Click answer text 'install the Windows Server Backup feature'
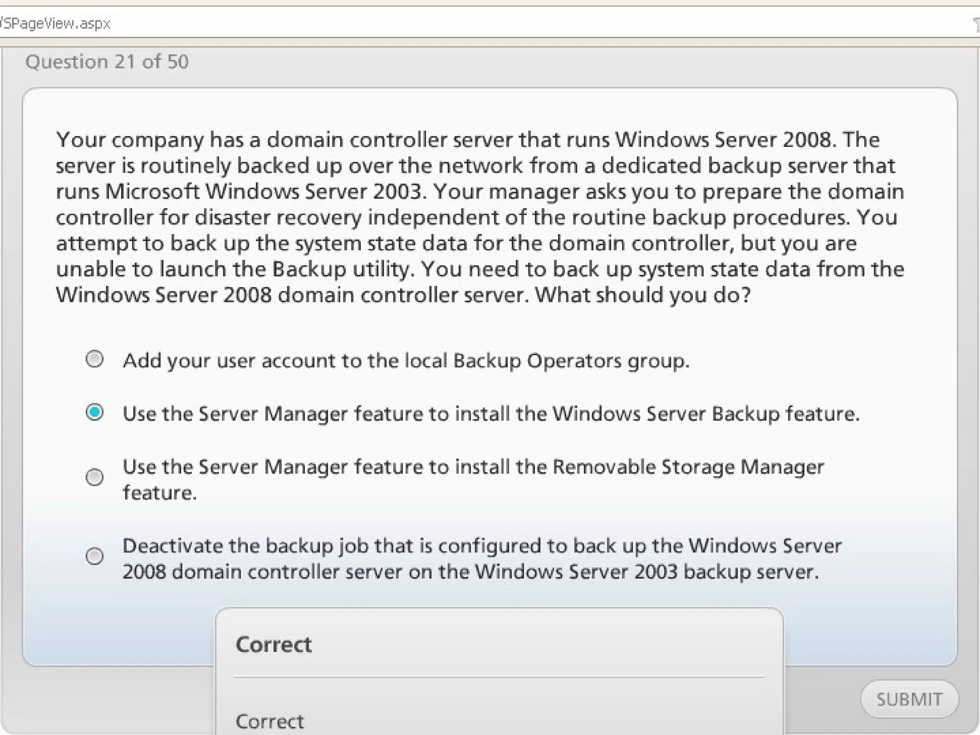The height and width of the screenshot is (735, 980). coord(491,413)
